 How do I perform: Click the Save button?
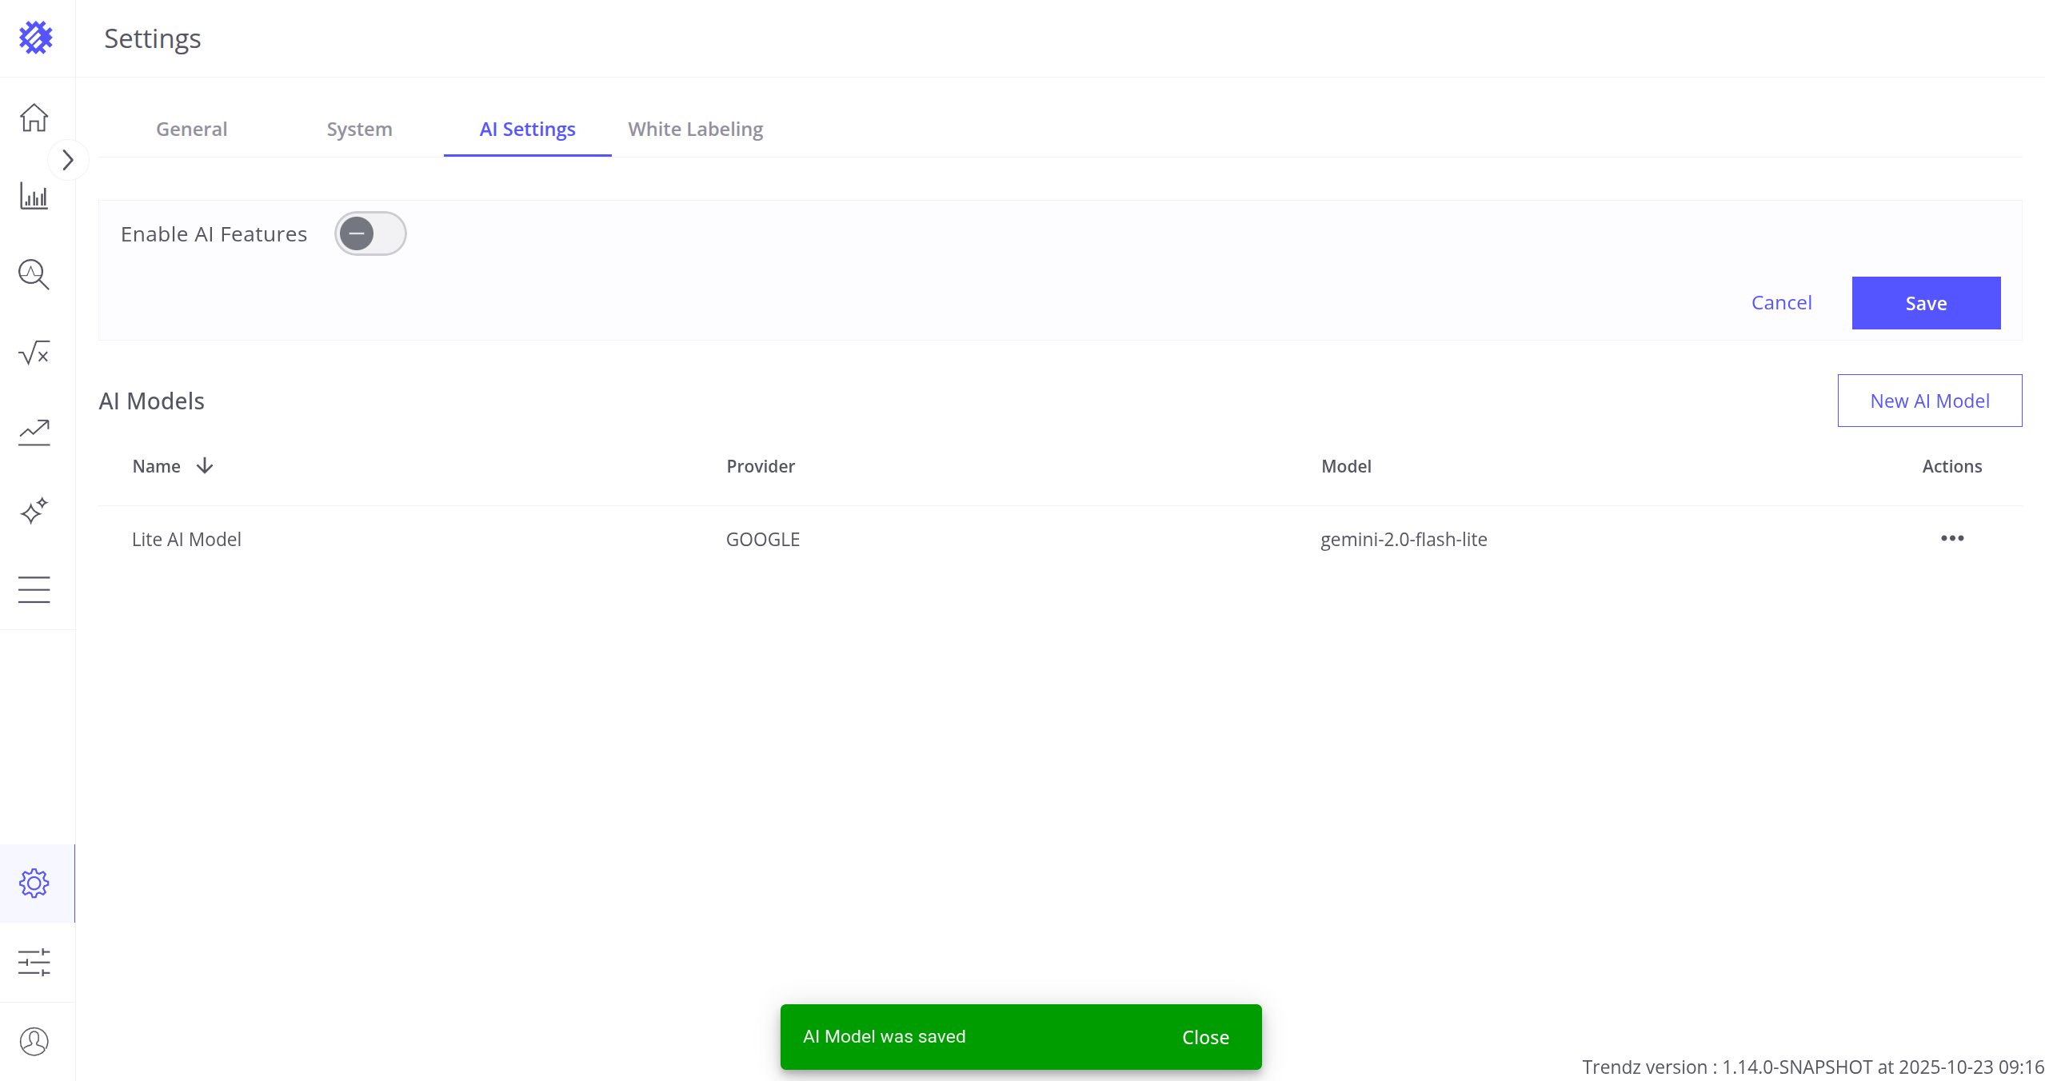[1925, 303]
